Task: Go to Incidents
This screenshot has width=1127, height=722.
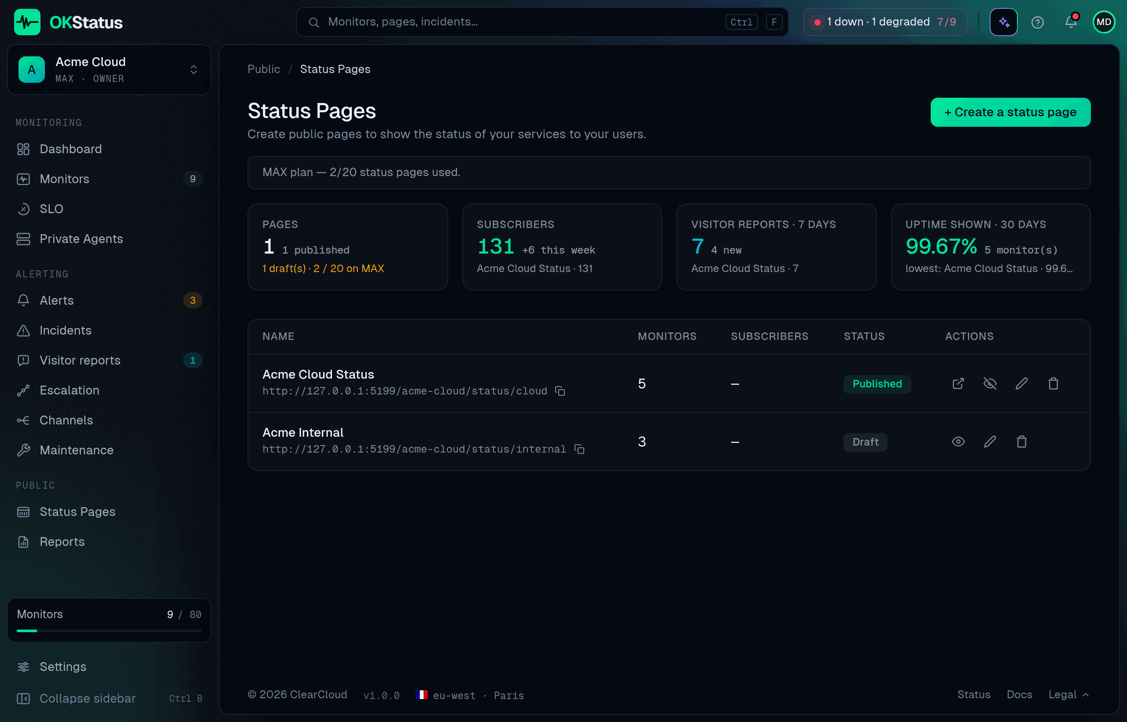Action: coord(109,331)
